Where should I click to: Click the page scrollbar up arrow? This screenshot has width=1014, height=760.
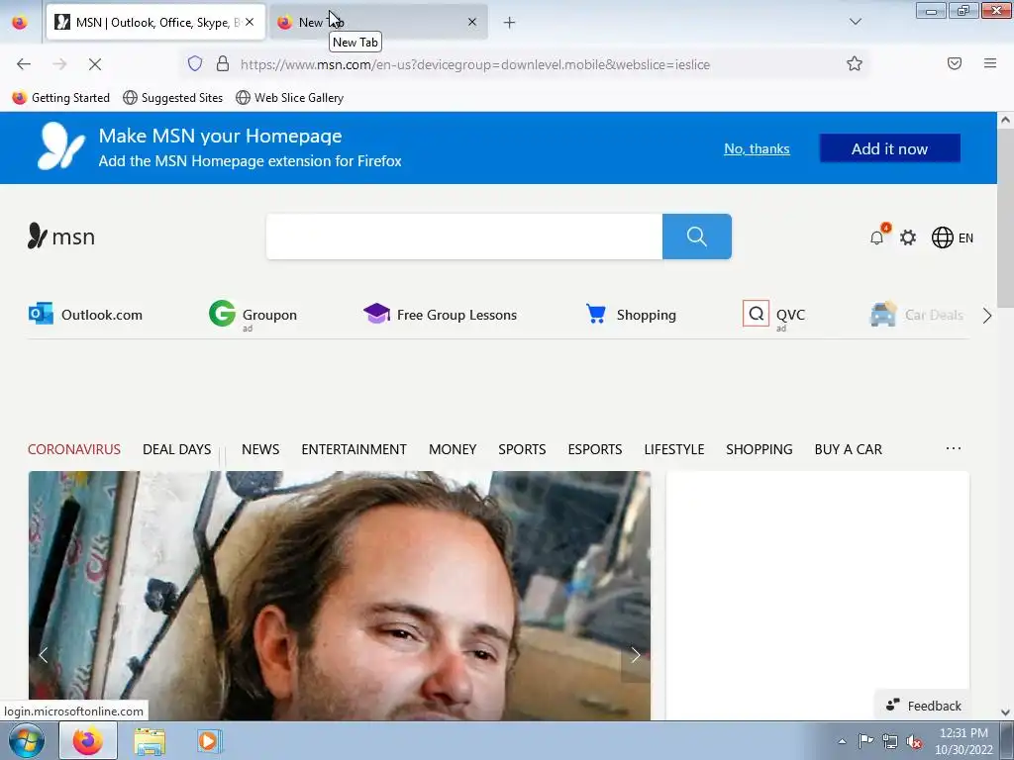tap(1005, 120)
